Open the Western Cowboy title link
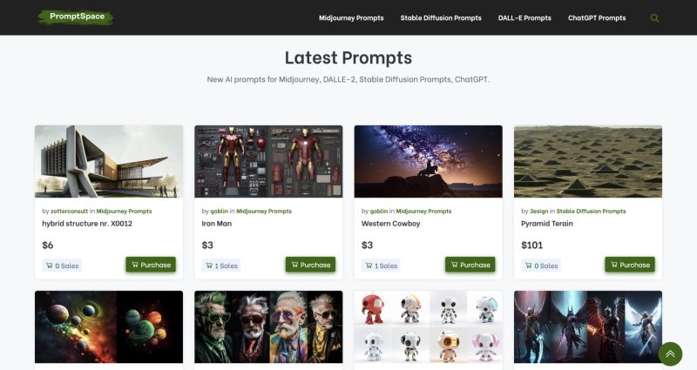This screenshot has height=370, width=697. coord(390,224)
